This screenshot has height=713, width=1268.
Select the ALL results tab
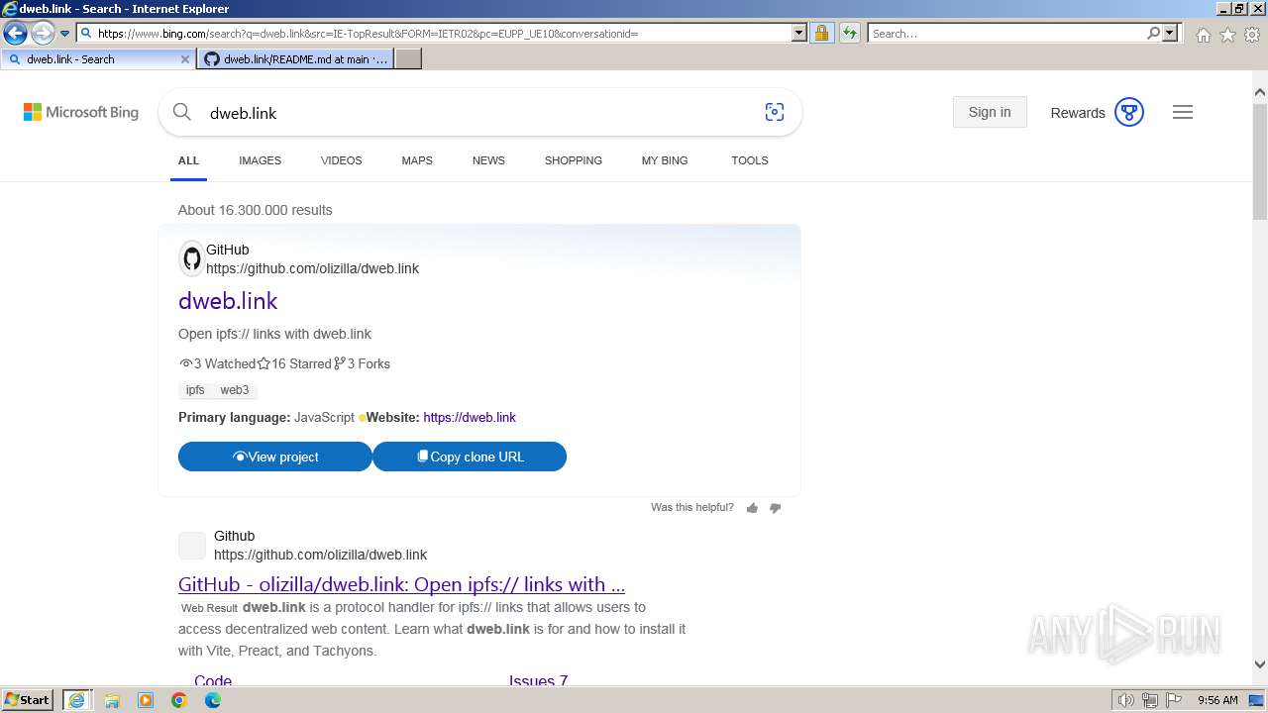coord(188,160)
